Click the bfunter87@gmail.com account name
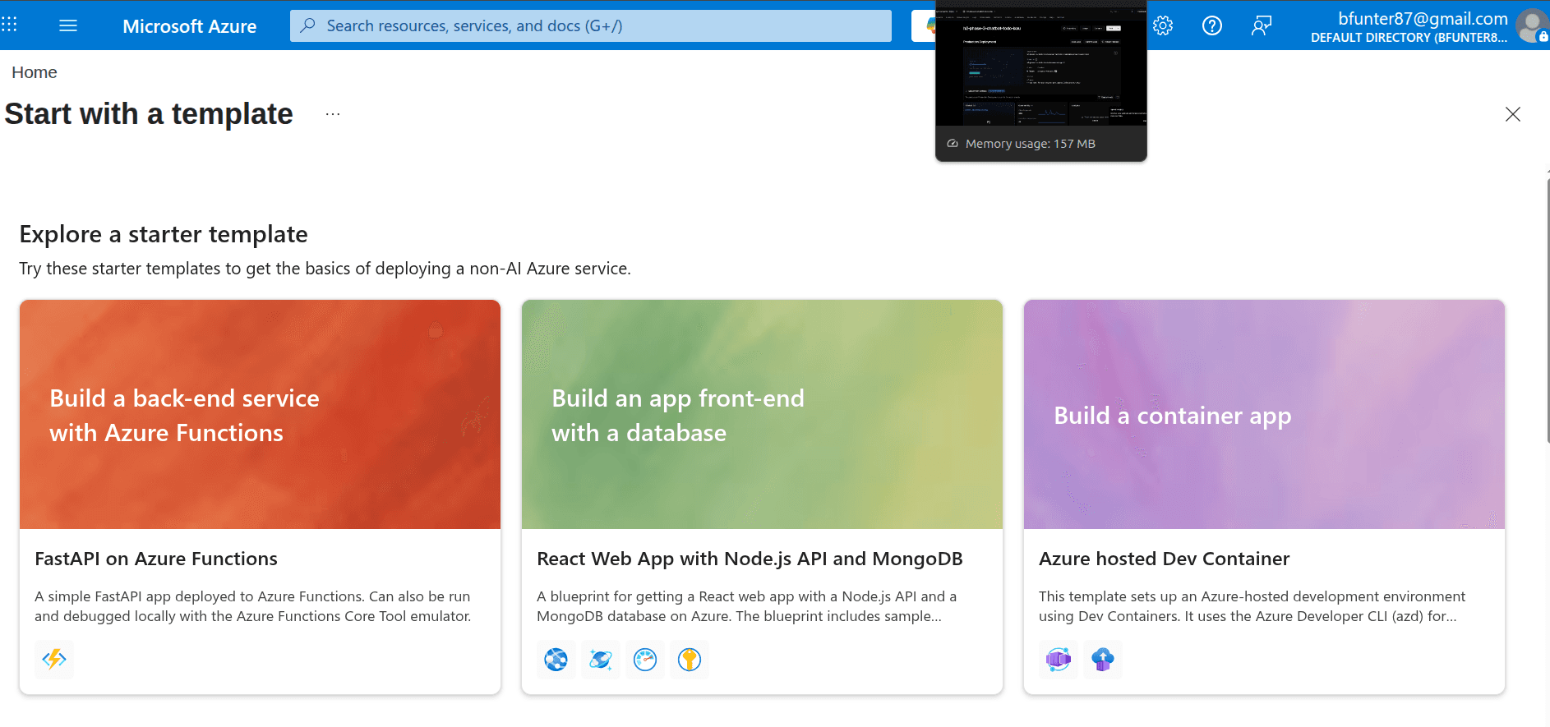 pos(1423,18)
